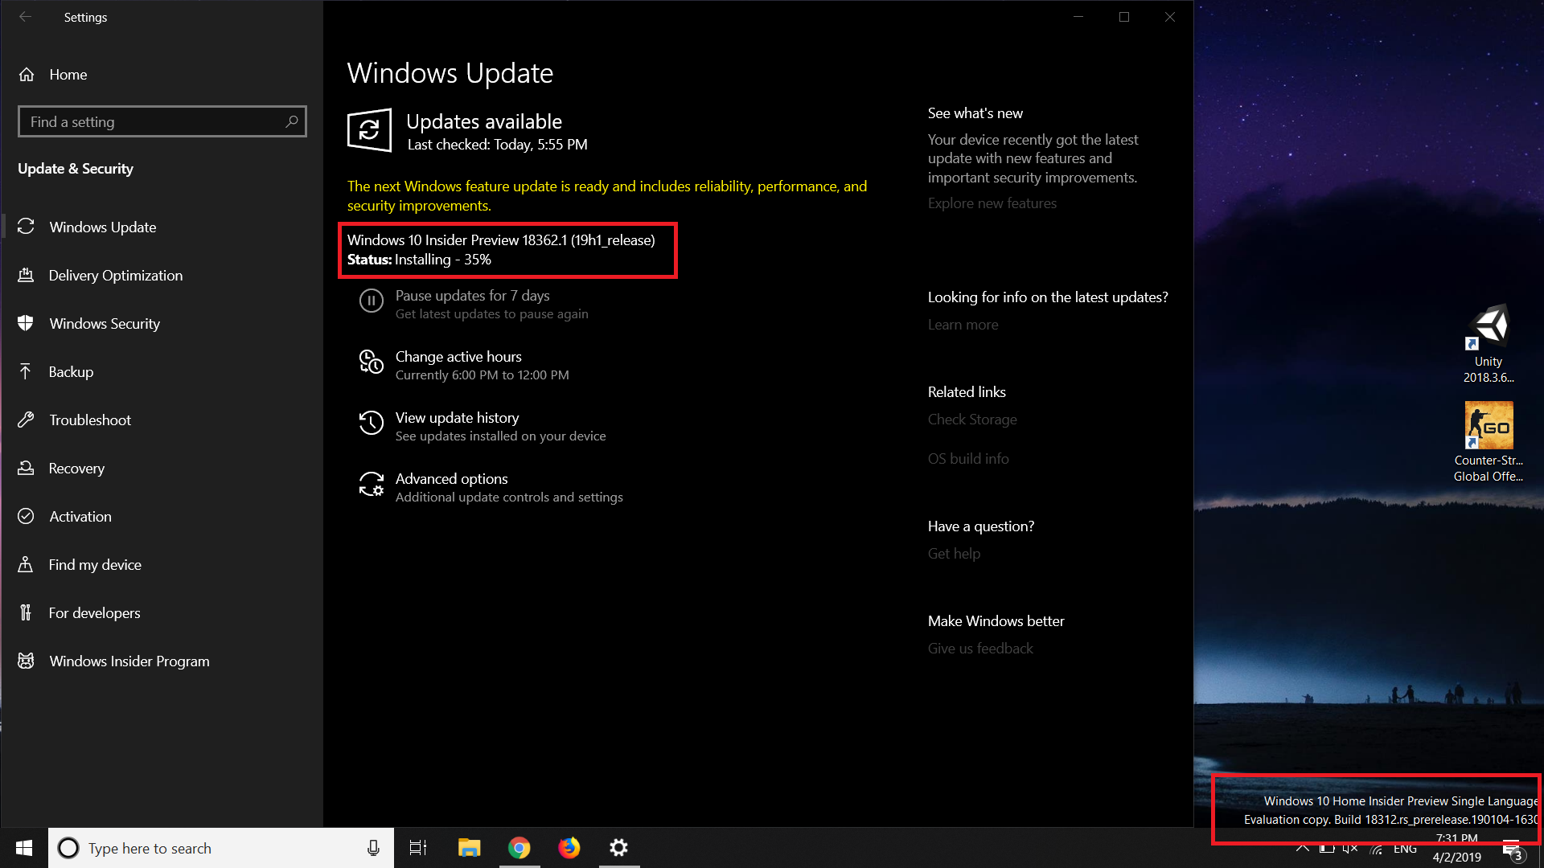Launch Google Chrome from taskbar
Image resolution: width=1544 pixels, height=868 pixels.
click(x=519, y=848)
